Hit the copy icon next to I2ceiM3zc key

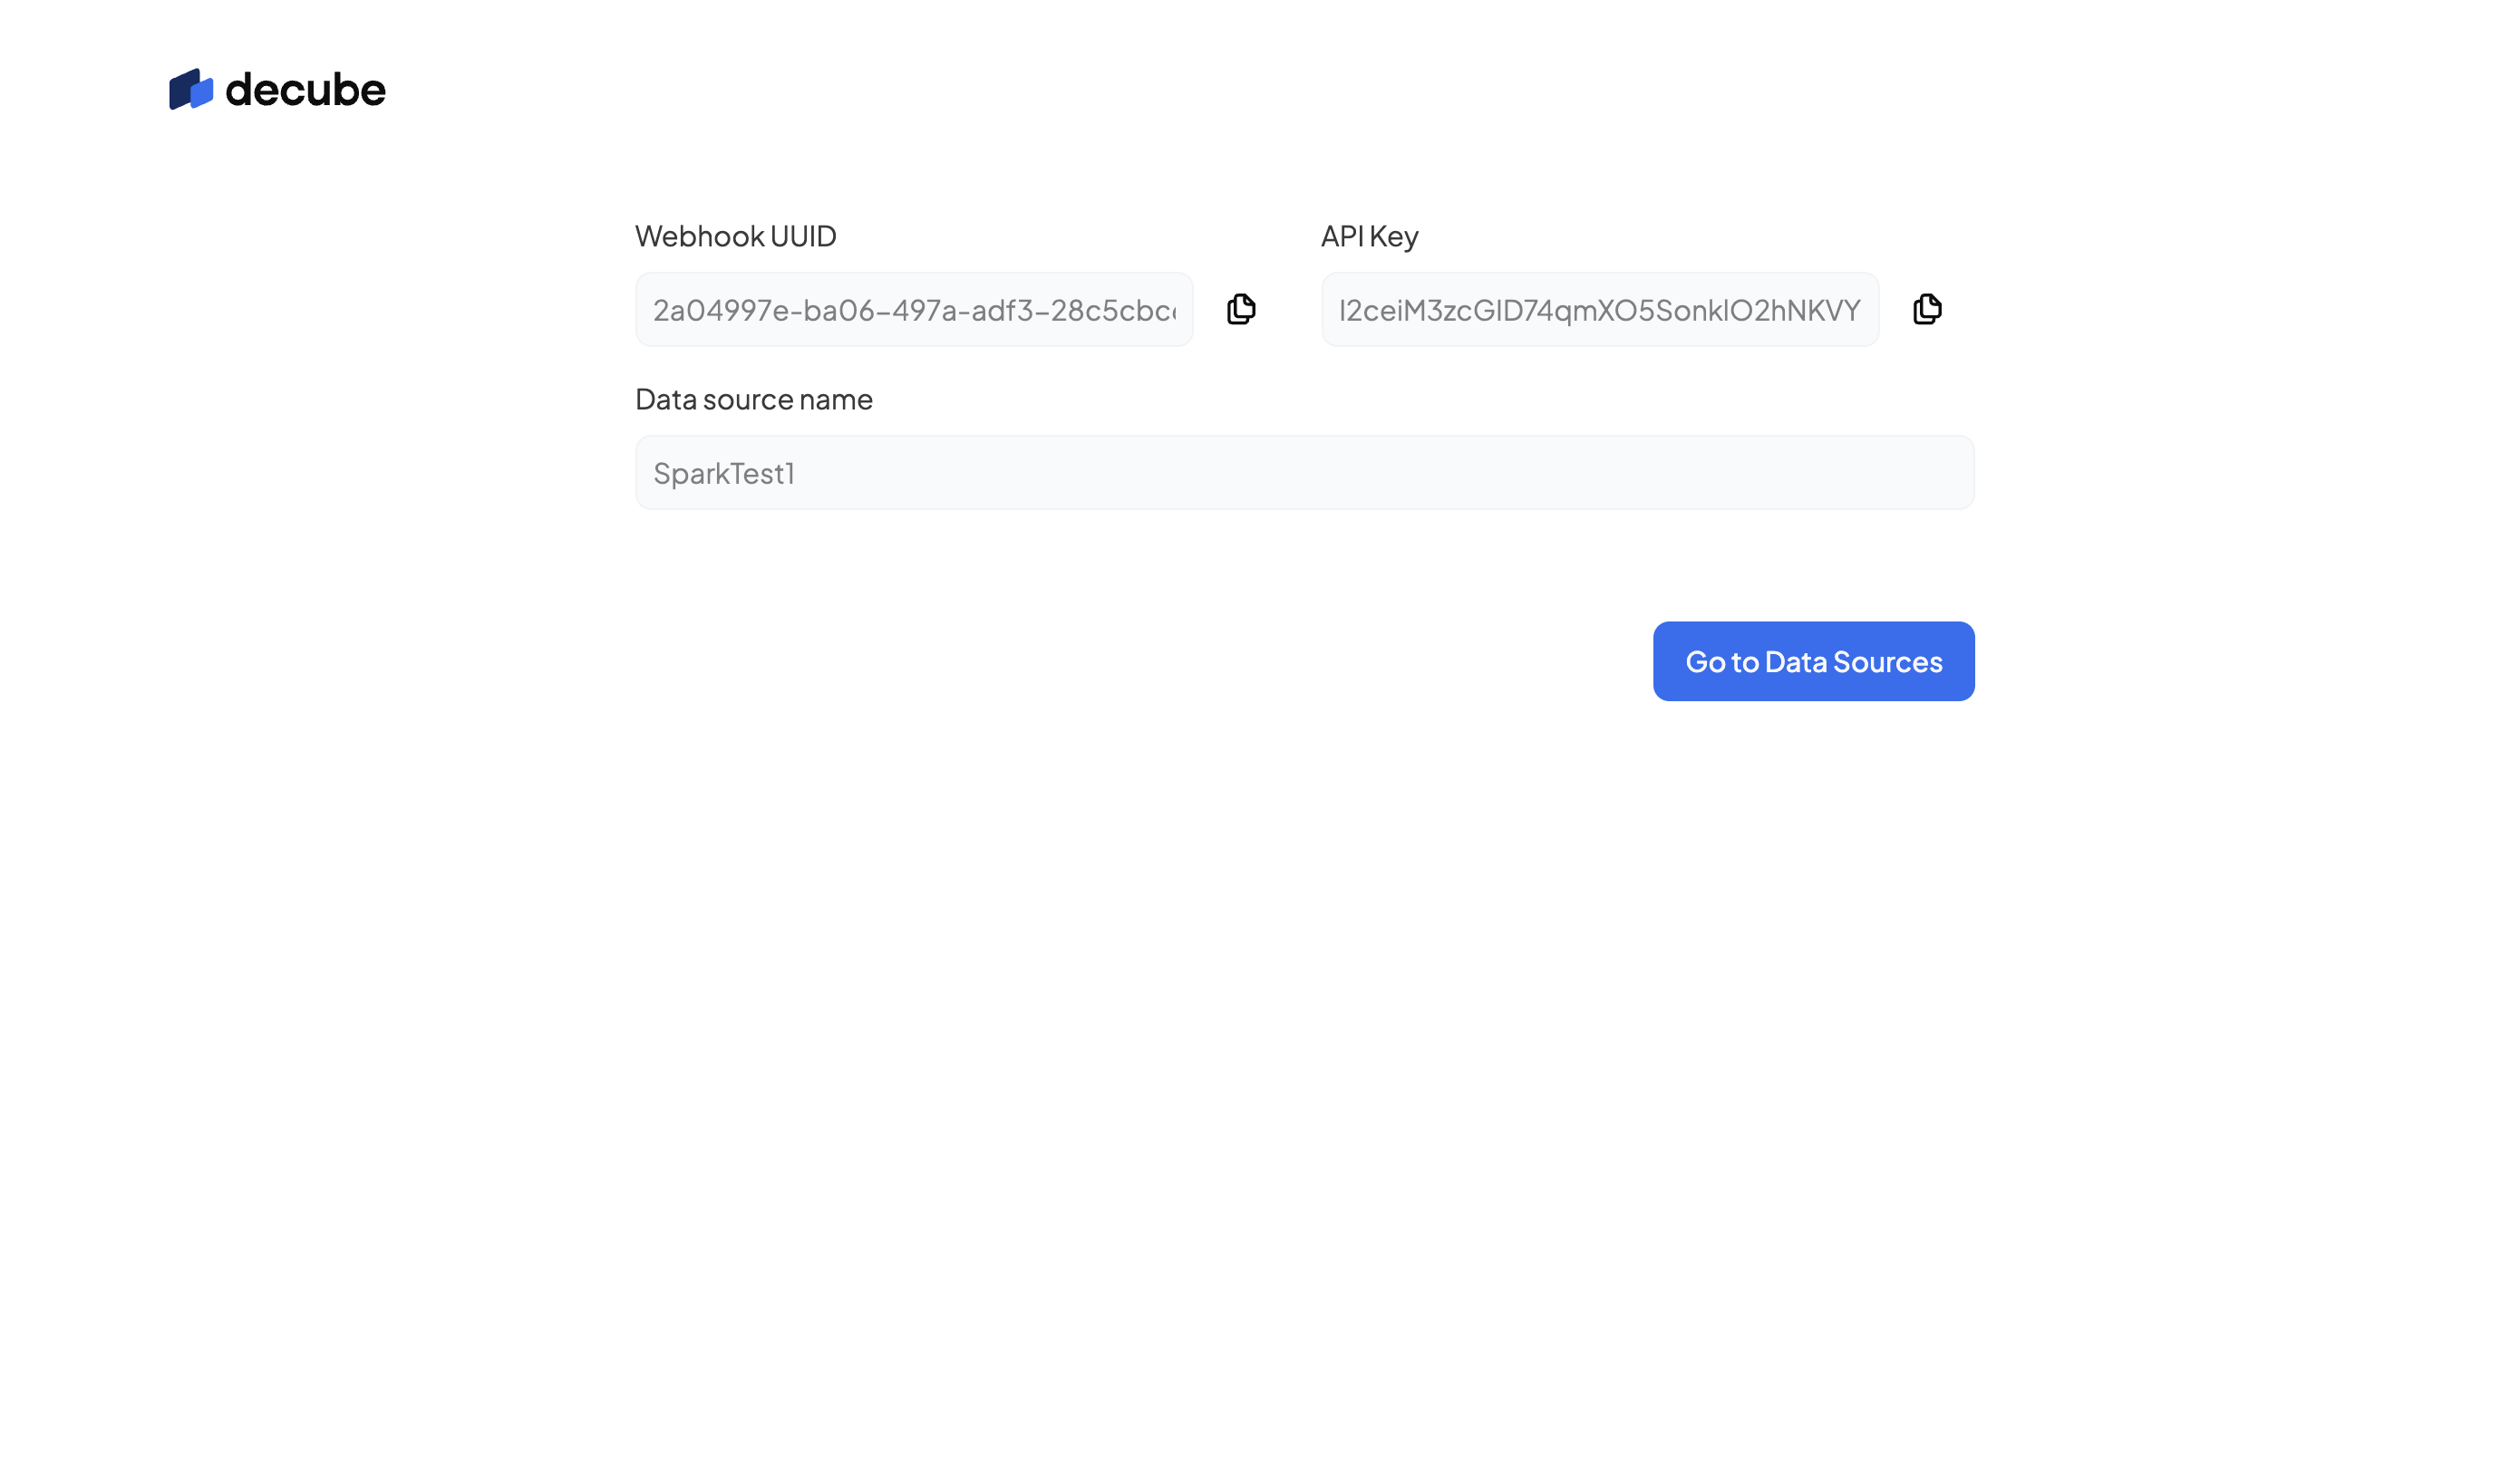[x=1927, y=310]
